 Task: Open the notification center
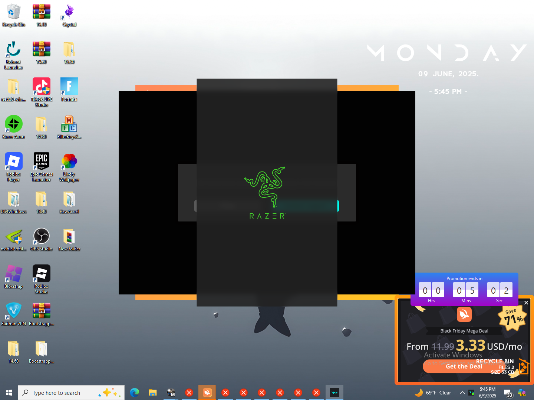pyautogui.click(x=508, y=393)
